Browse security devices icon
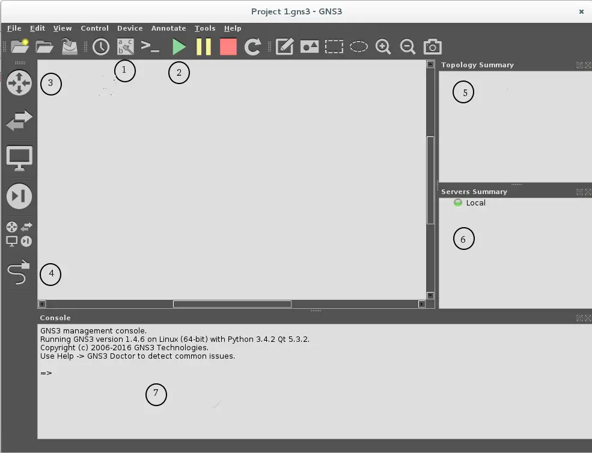The width and height of the screenshot is (592, 453). pos(19,196)
